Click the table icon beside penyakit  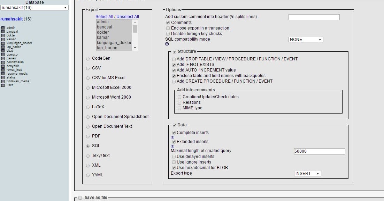pyautogui.click(x=3, y=66)
